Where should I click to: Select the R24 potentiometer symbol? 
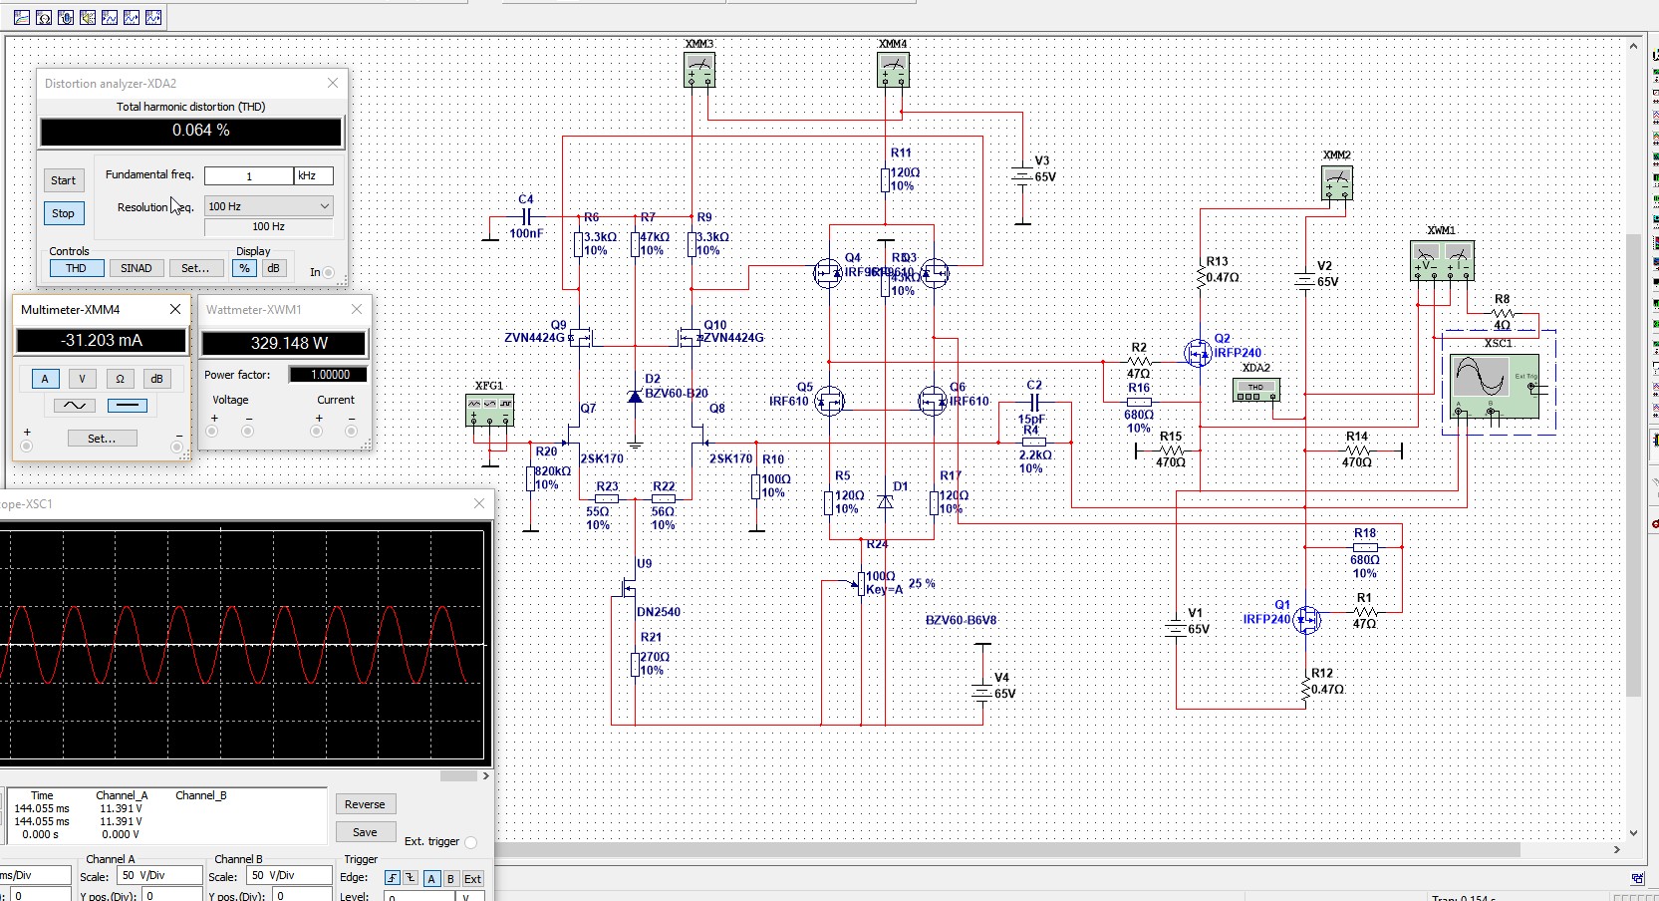click(861, 583)
